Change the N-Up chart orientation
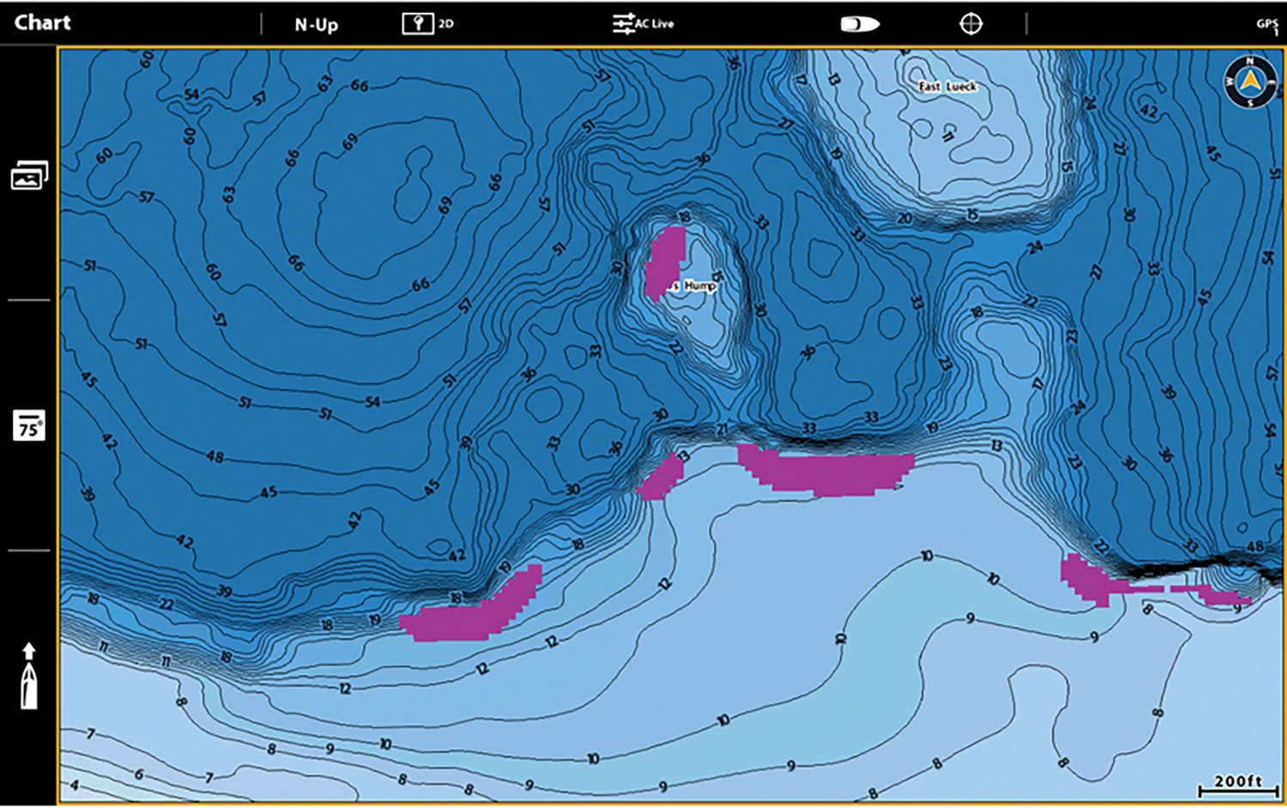 (316, 24)
